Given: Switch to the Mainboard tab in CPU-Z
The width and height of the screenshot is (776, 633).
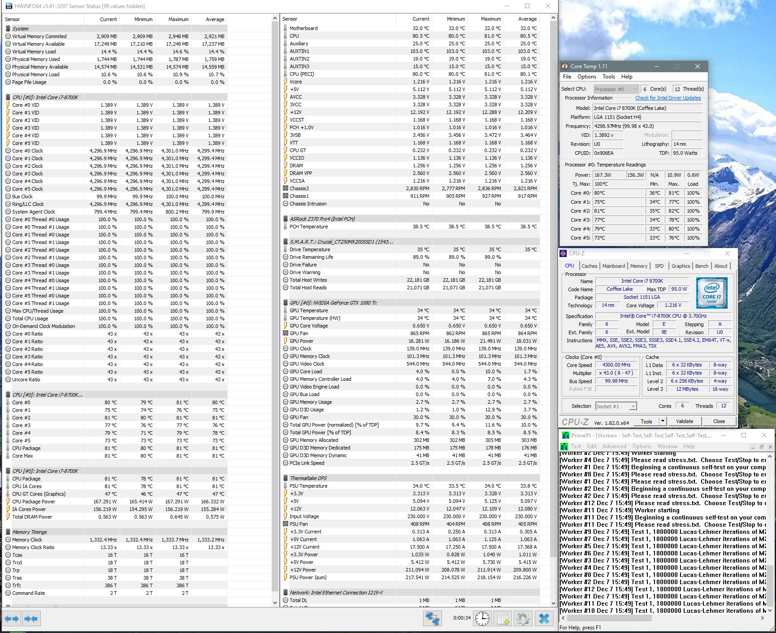Looking at the screenshot, I should coord(614,266).
